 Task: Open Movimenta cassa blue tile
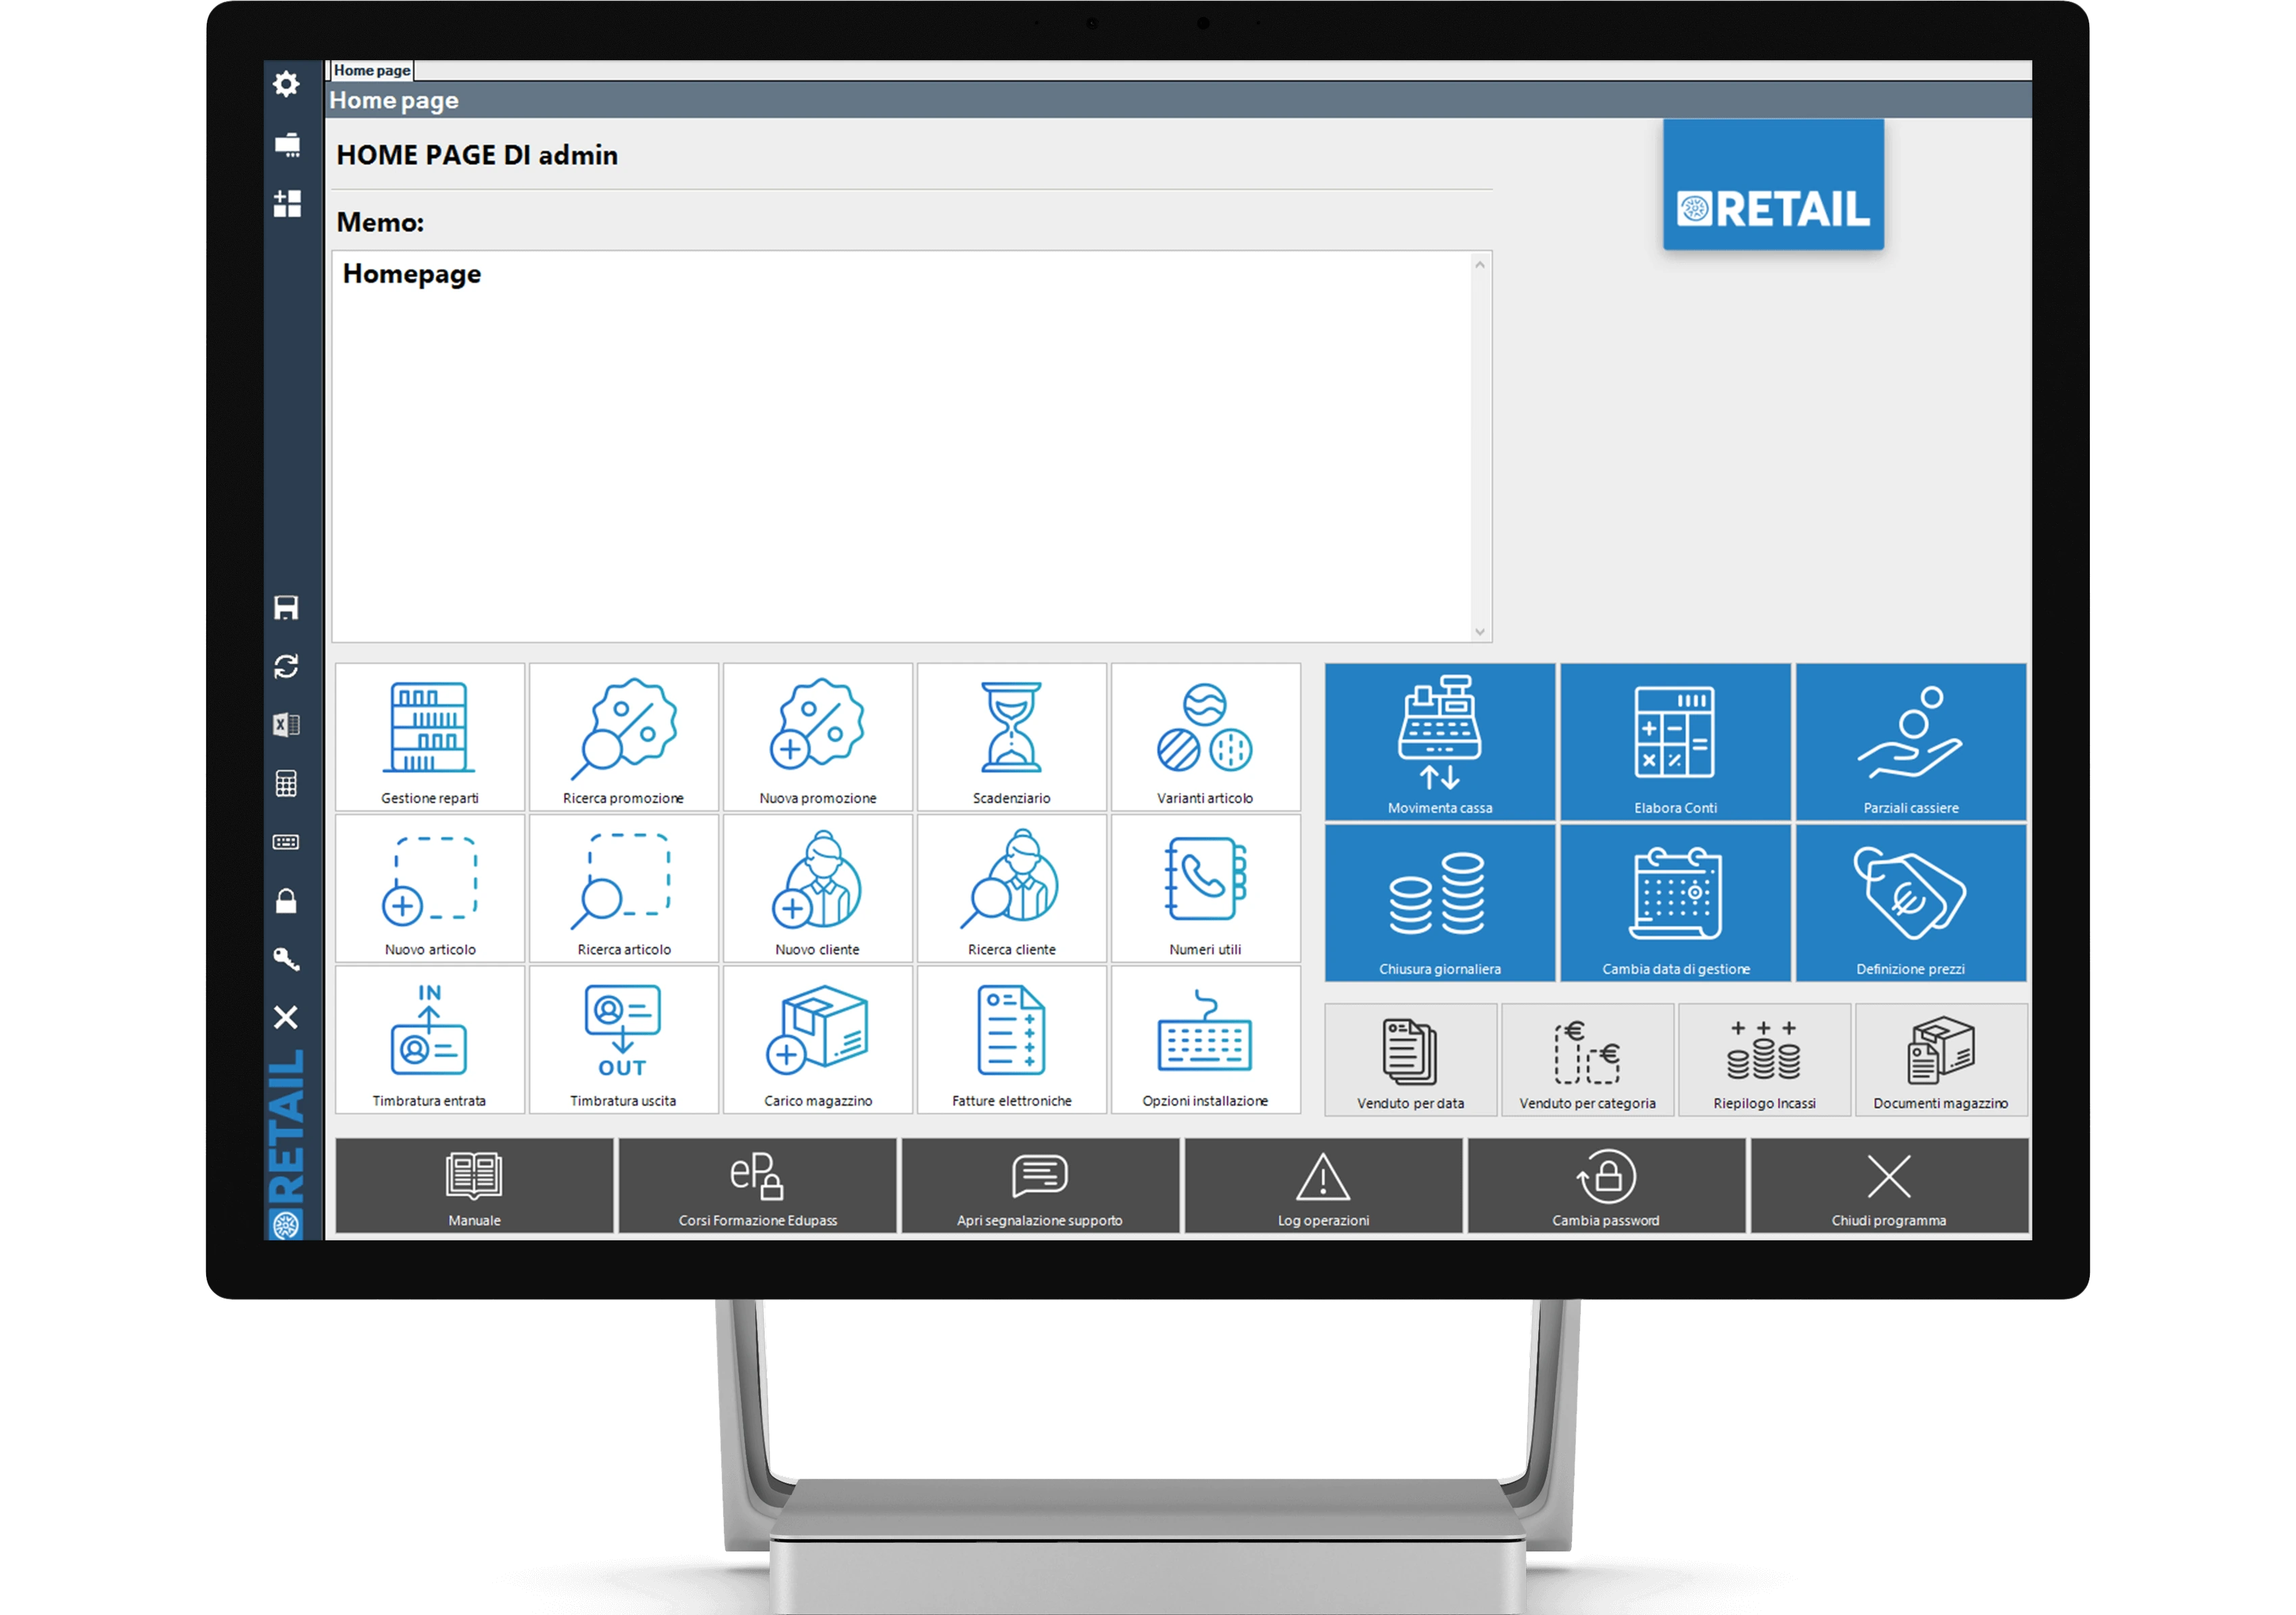tap(1440, 742)
